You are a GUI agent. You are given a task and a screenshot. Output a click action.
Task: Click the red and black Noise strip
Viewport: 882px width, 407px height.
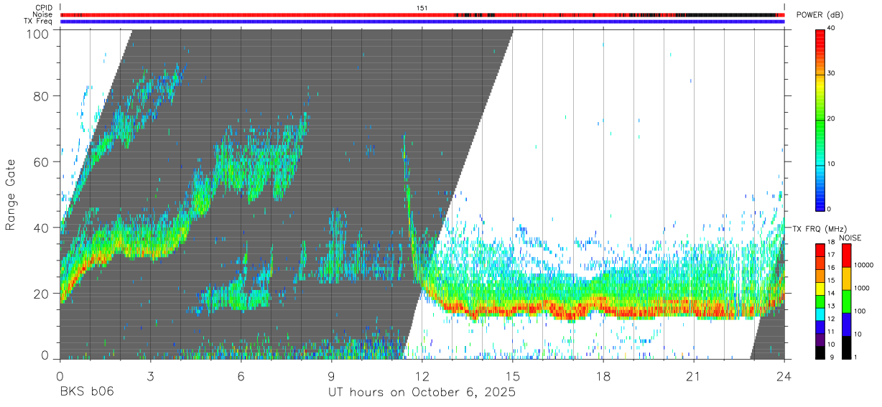click(x=422, y=14)
